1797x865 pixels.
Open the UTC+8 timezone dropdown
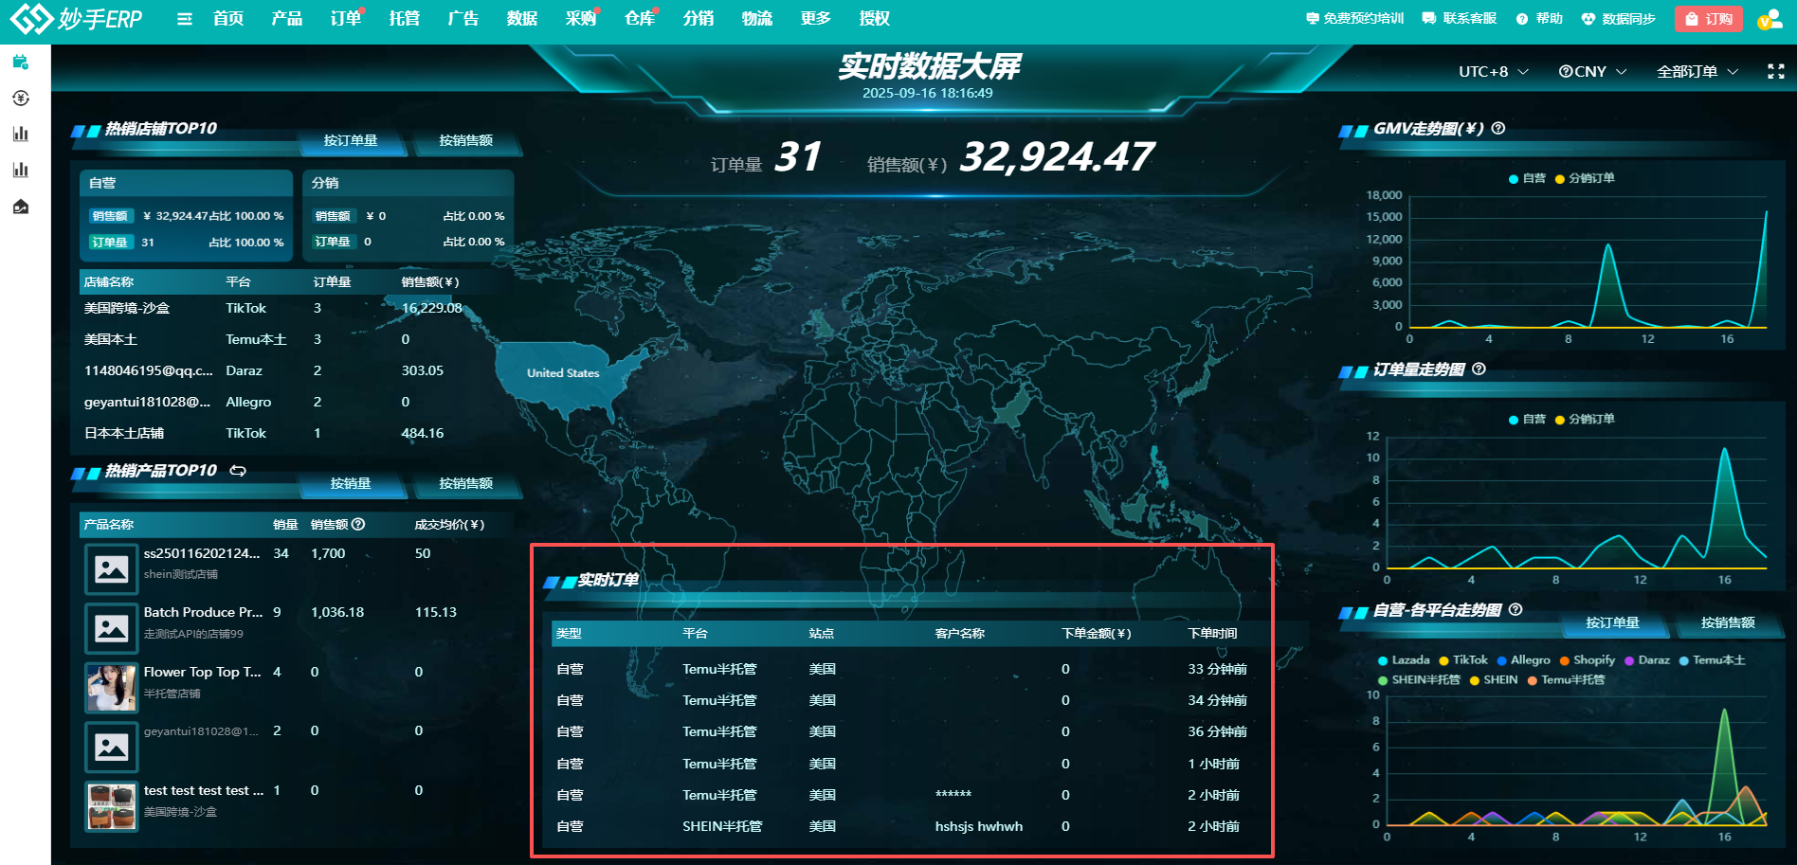click(1494, 71)
